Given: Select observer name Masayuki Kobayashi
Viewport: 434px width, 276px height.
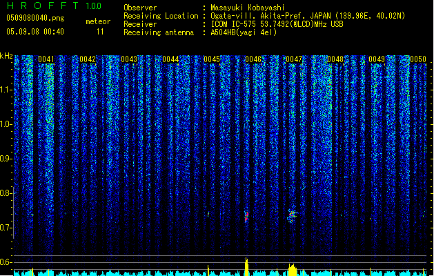Looking at the screenshot, I should (248, 8).
